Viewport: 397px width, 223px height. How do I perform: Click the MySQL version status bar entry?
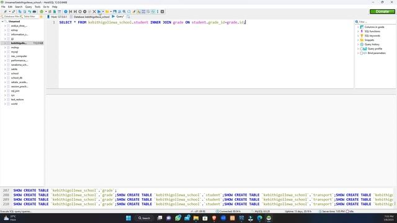(x=261, y=211)
